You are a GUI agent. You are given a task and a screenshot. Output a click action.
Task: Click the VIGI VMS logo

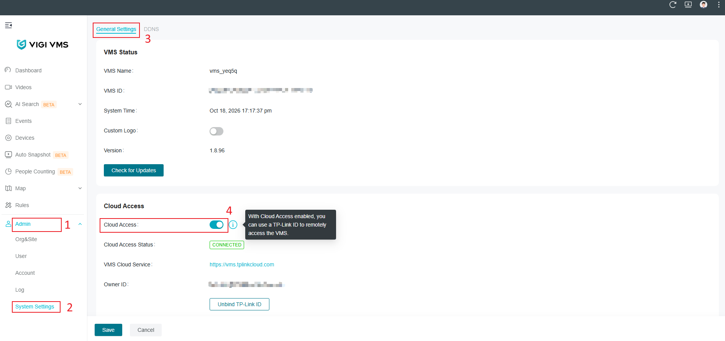43,45
